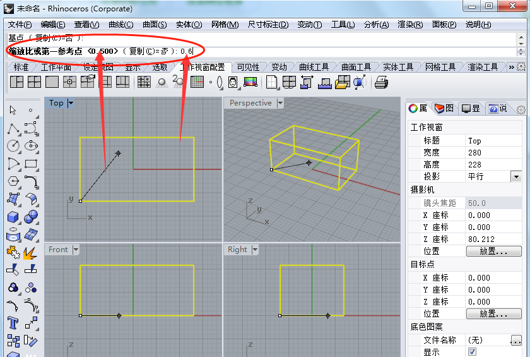The image size is (530, 357).
Task: Select the control point curve tool
Action: click(31, 129)
